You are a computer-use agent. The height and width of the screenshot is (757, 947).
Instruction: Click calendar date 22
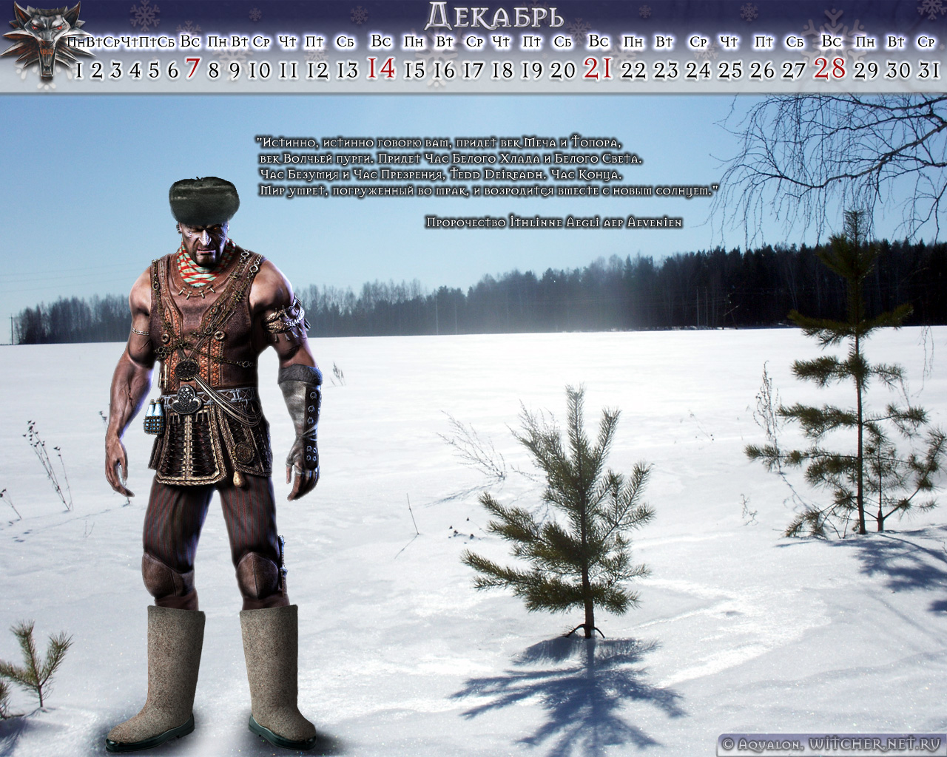click(x=633, y=70)
